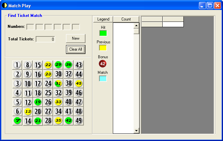This screenshot has height=141, width=223.
Task: Click the green Hit color swatch
Action: pos(103,33)
